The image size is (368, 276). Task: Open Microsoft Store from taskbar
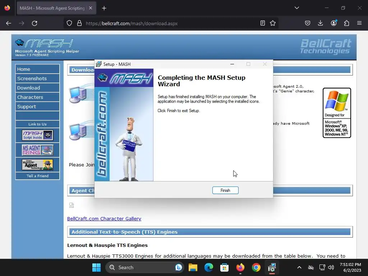pos(224,267)
